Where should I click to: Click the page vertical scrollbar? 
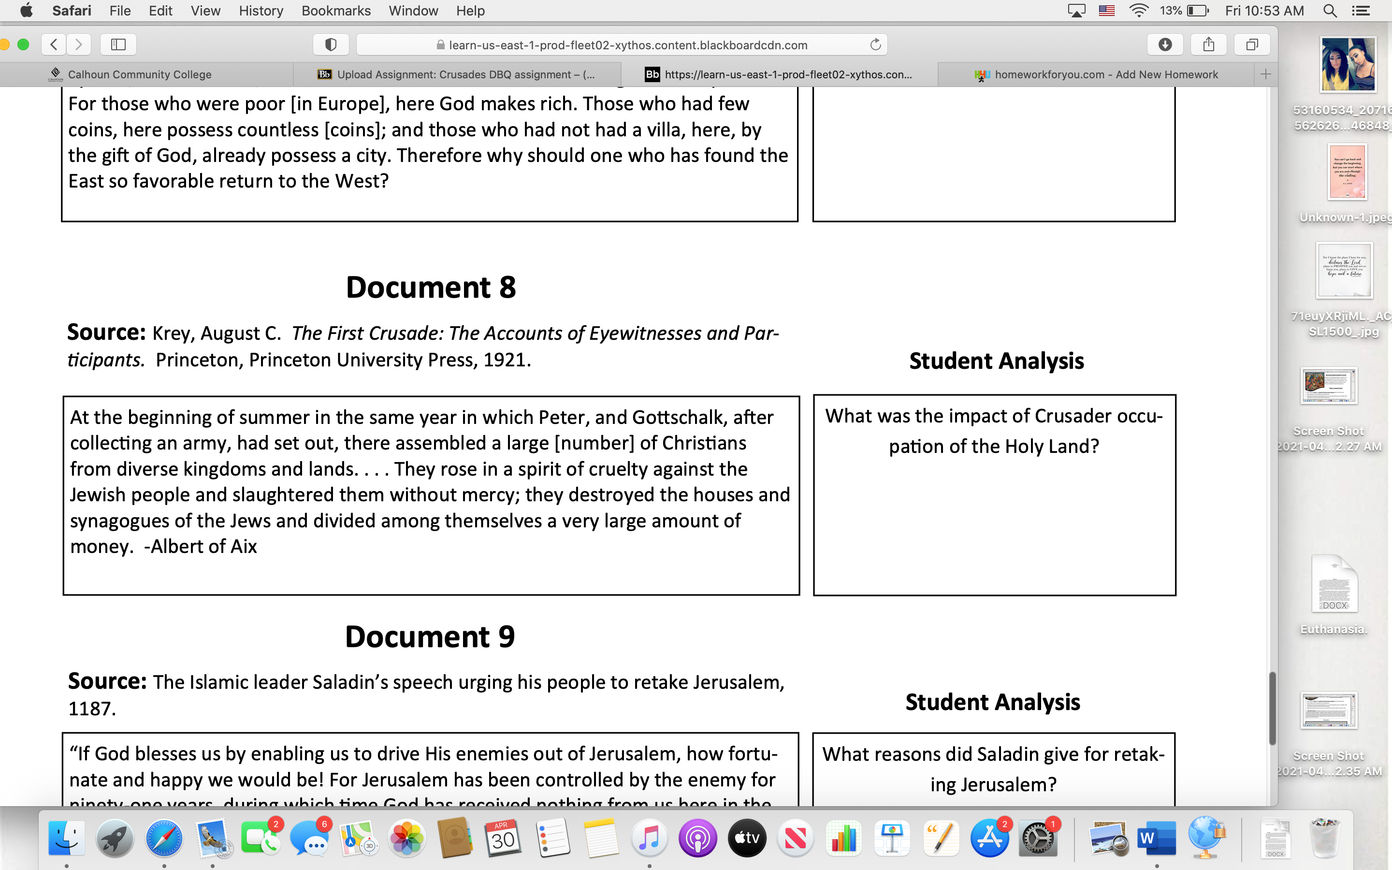1272,708
